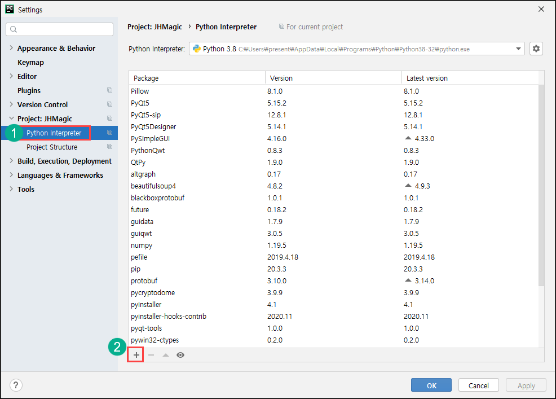Click the project-level icon beside Plugins

coord(109,90)
